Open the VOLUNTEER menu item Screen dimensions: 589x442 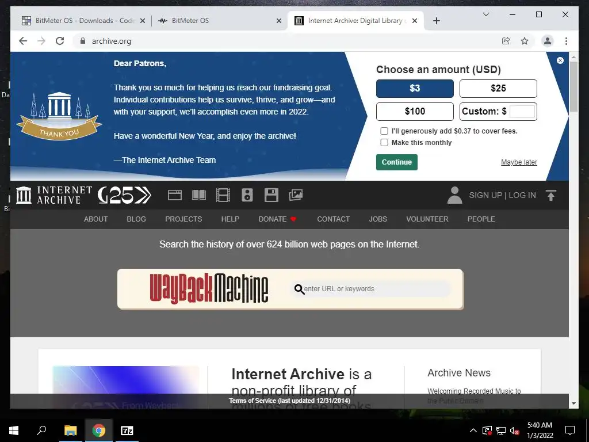427,219
